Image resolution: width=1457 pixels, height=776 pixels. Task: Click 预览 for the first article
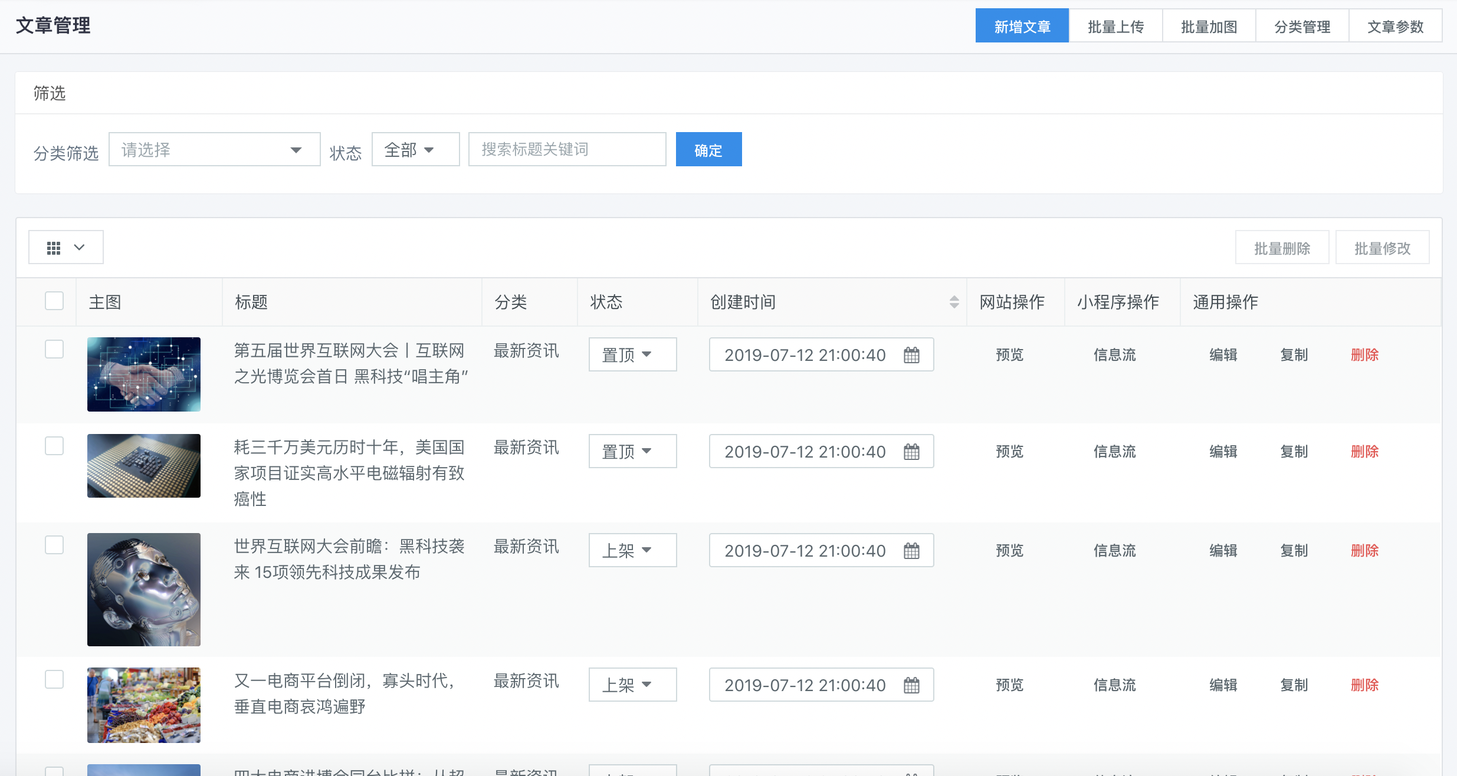pos(1009,355)
